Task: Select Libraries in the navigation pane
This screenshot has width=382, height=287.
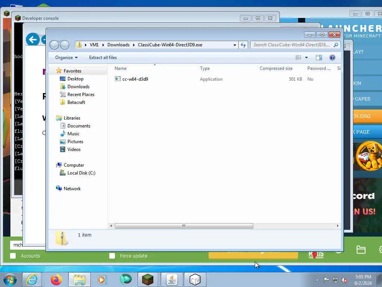Action: click(x=72, y=118)
